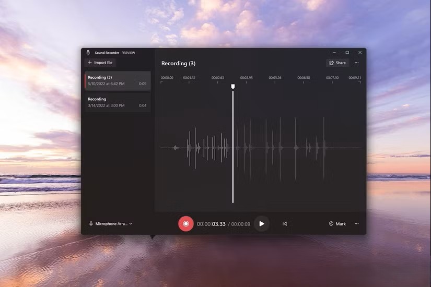Select Recording (3) in the list
The image size is (431, 287).
[118, 81]
